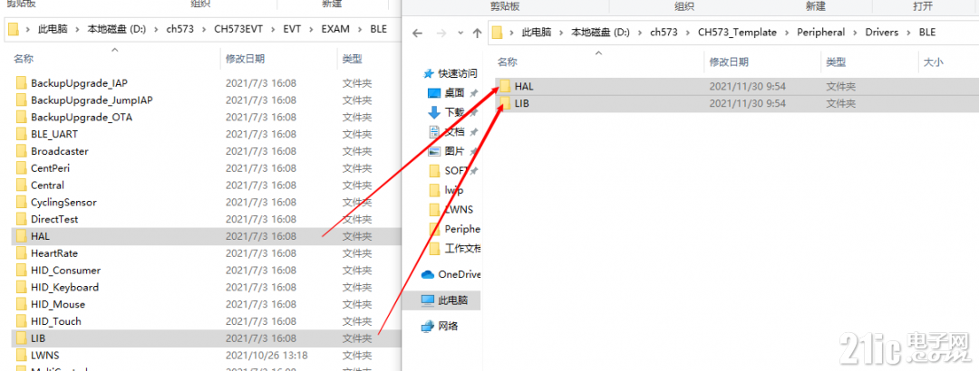
Task: Click the LIB folder icon in right window
Action: coord(505,103)
